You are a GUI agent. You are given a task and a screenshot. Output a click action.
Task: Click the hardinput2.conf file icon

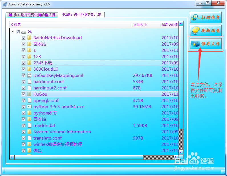[29, 88]
